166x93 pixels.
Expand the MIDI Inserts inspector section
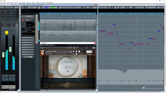[x=28, y=47]
